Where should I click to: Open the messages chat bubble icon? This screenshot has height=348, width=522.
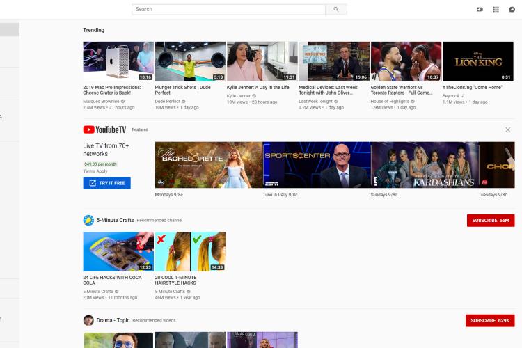[512, 9]
